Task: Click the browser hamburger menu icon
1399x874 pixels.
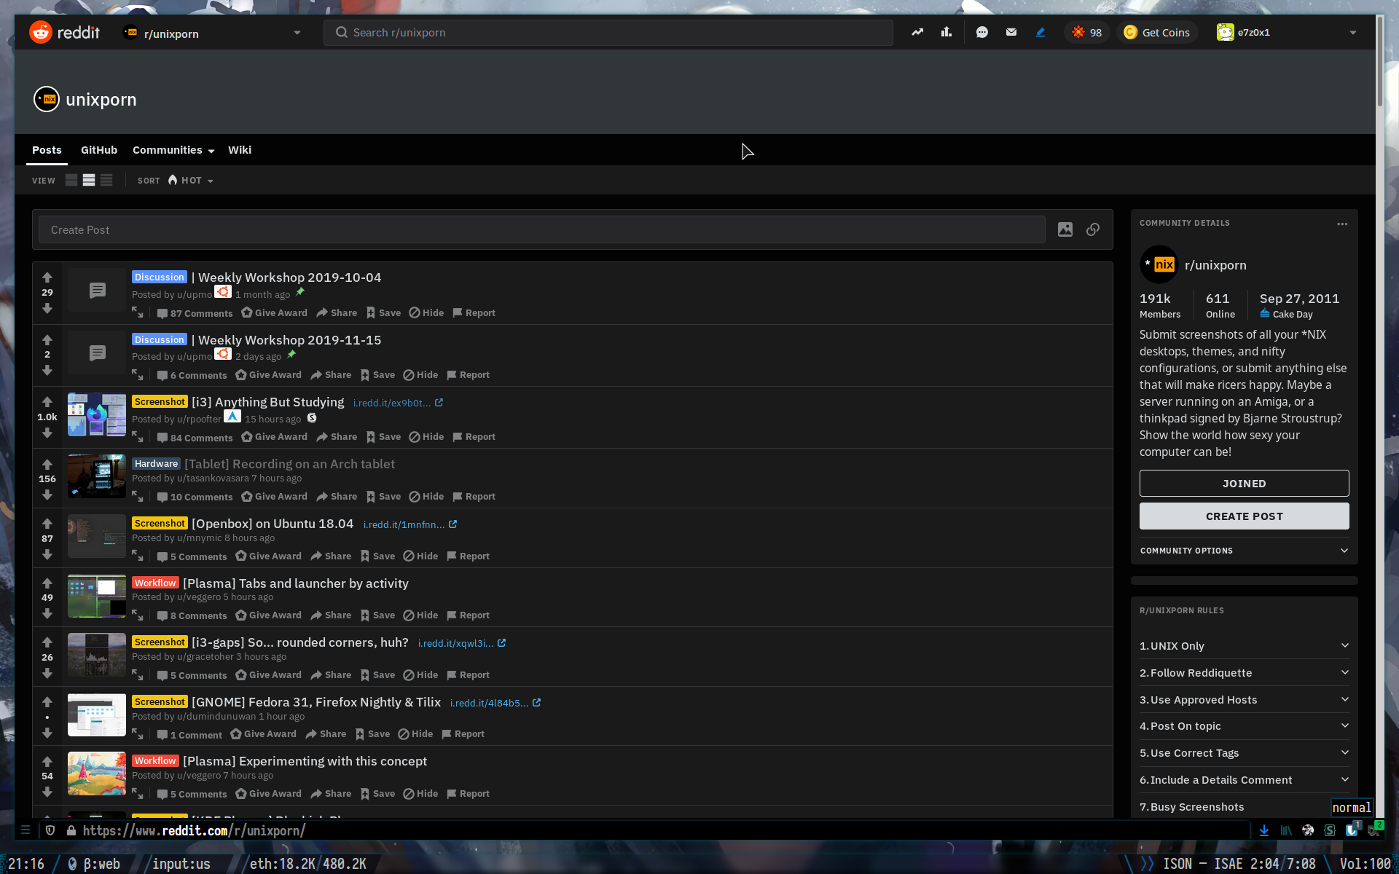Action: tap(26, 830)
